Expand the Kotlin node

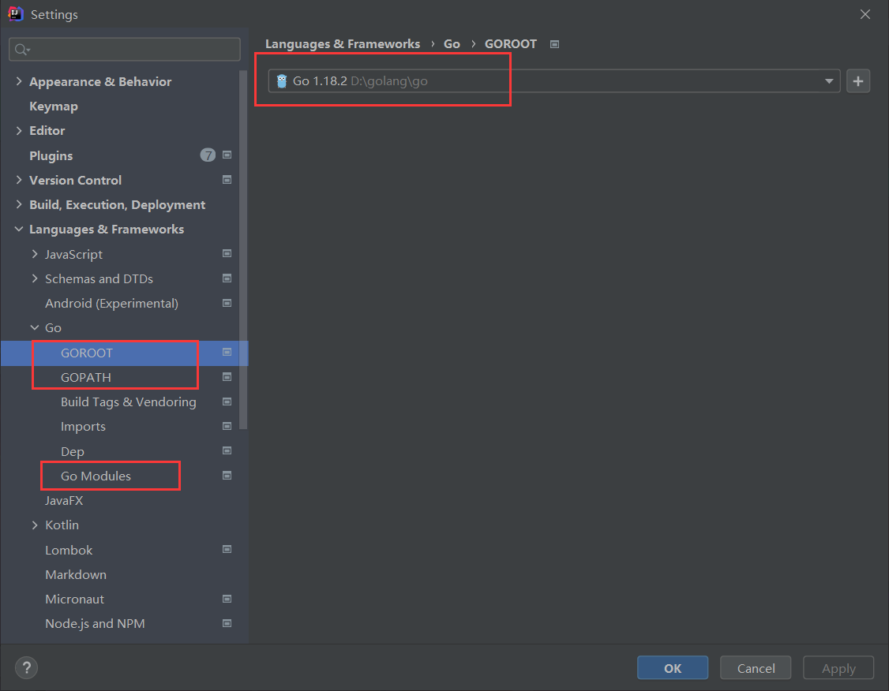pos(36,525)
